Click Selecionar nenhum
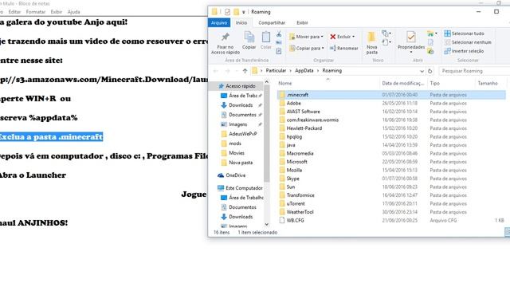Image resolution: width=510 pixels, height=287 pixels. [x=468, y=42]
